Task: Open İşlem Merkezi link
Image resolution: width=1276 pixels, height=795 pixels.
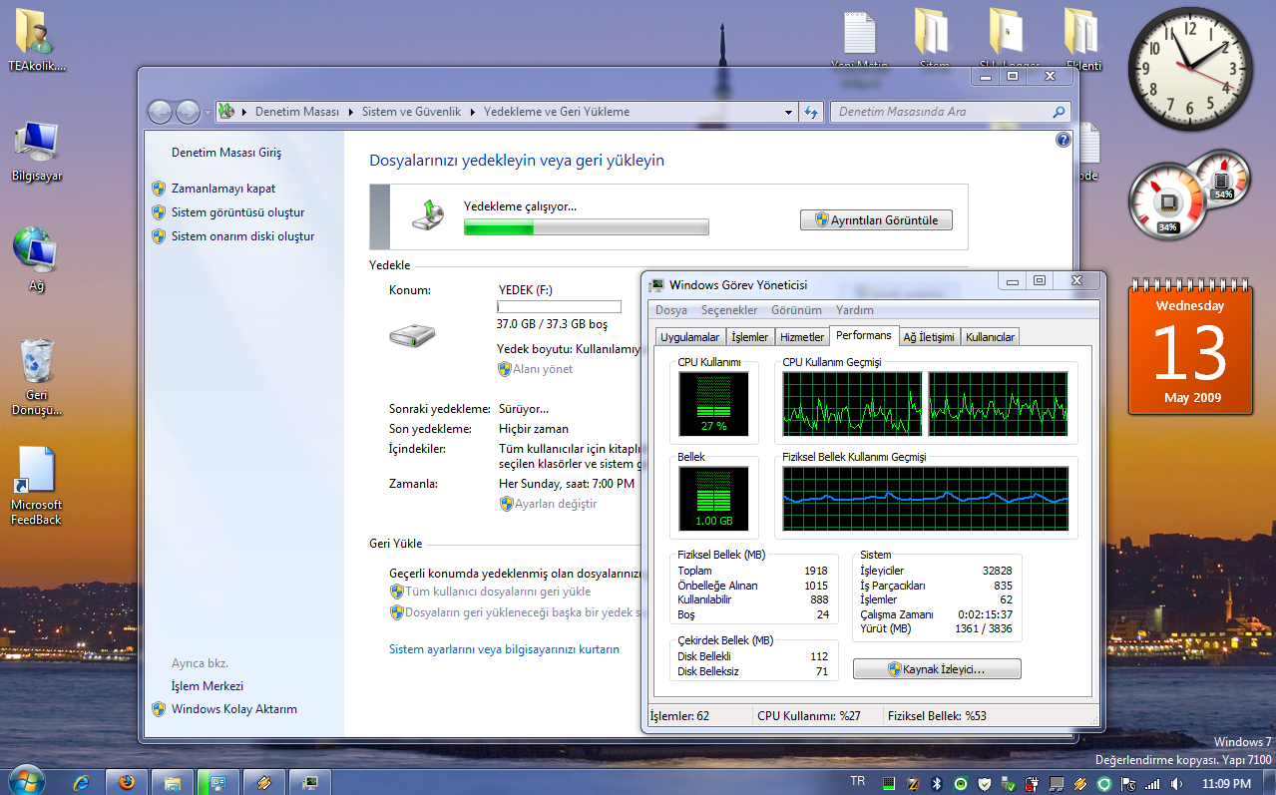Action: [x=208, y=686]
